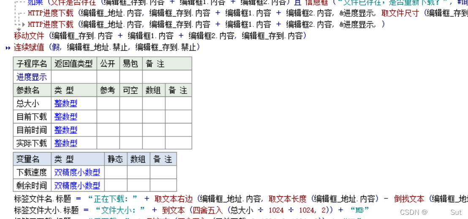The width and height of the screenshot is (468, 219).
Task: Click 数组 header in the 变量名 row
Action: pos(139,159)
